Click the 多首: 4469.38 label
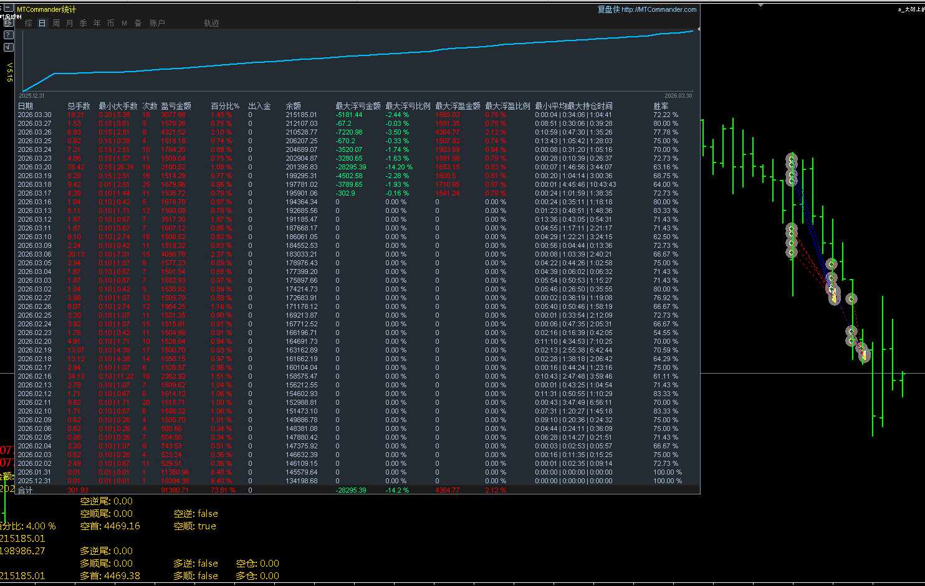This screenshot has height=586, width=925. tap(110, 576)
